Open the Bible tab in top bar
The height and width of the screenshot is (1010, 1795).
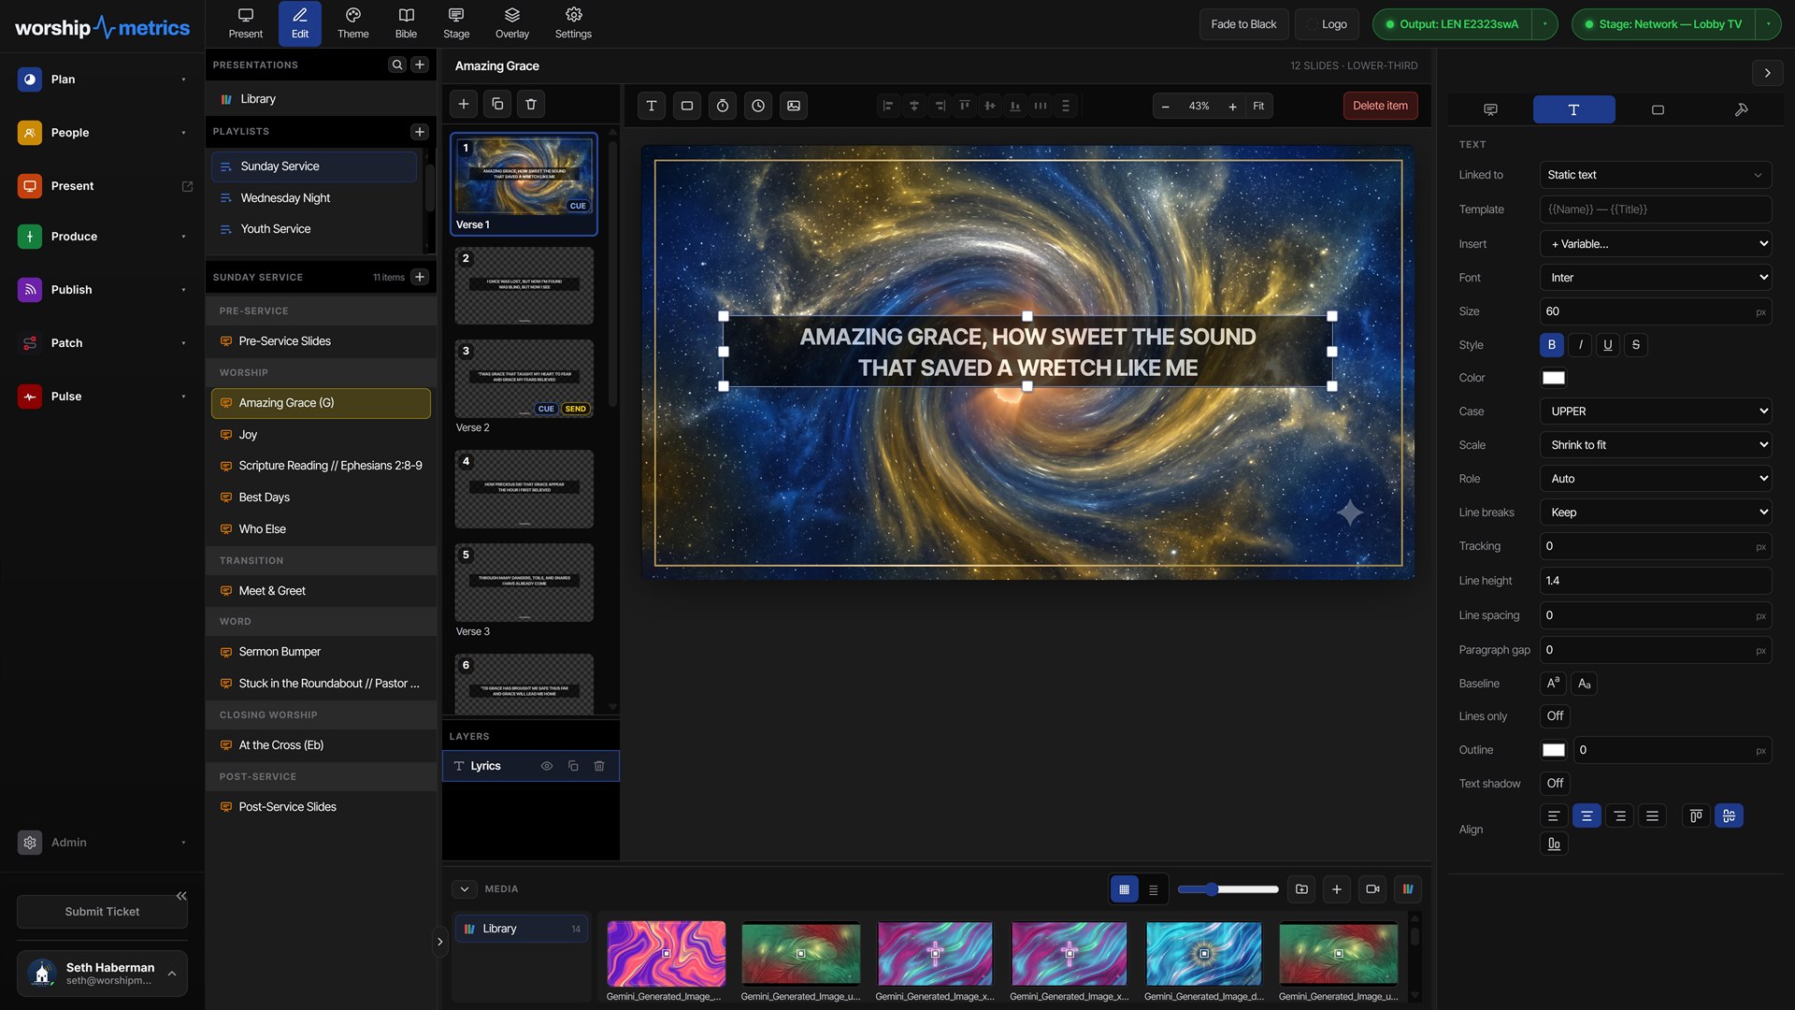coord(406,23)
